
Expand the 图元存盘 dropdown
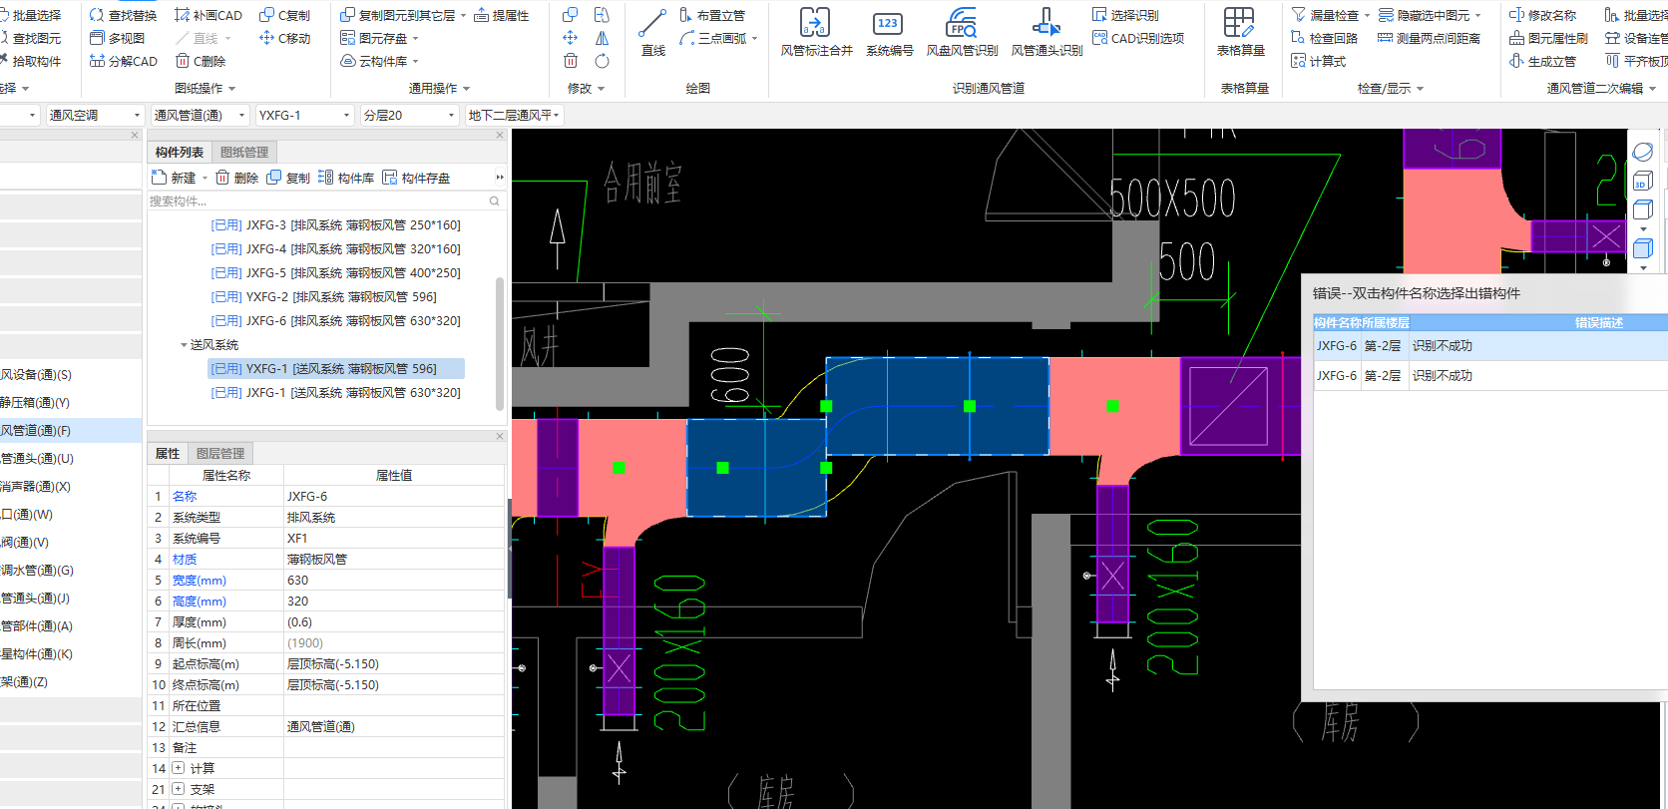415,39
